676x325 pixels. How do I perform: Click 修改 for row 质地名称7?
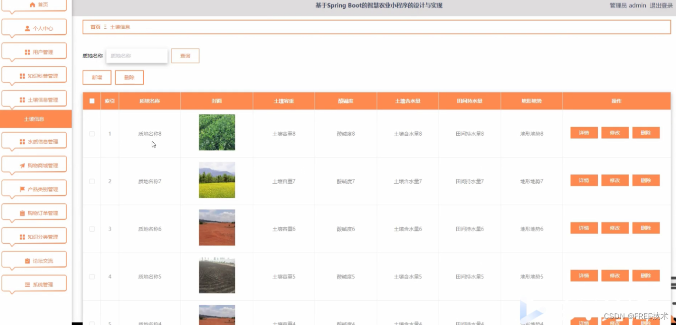(615, 180)
